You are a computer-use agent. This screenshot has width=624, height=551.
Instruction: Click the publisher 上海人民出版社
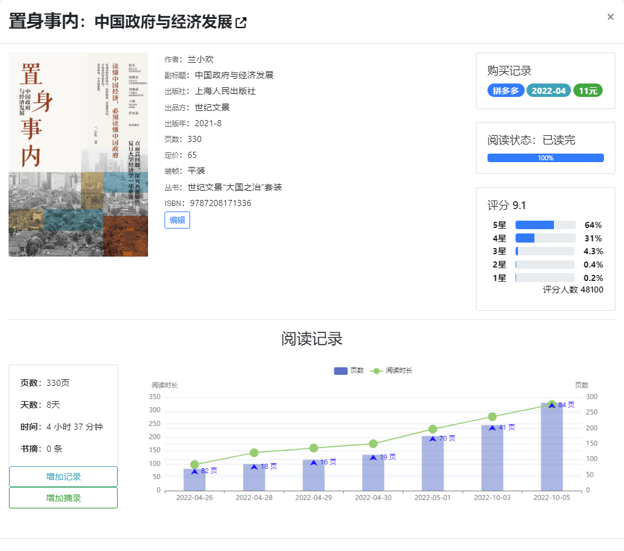[x=225, y=91]
